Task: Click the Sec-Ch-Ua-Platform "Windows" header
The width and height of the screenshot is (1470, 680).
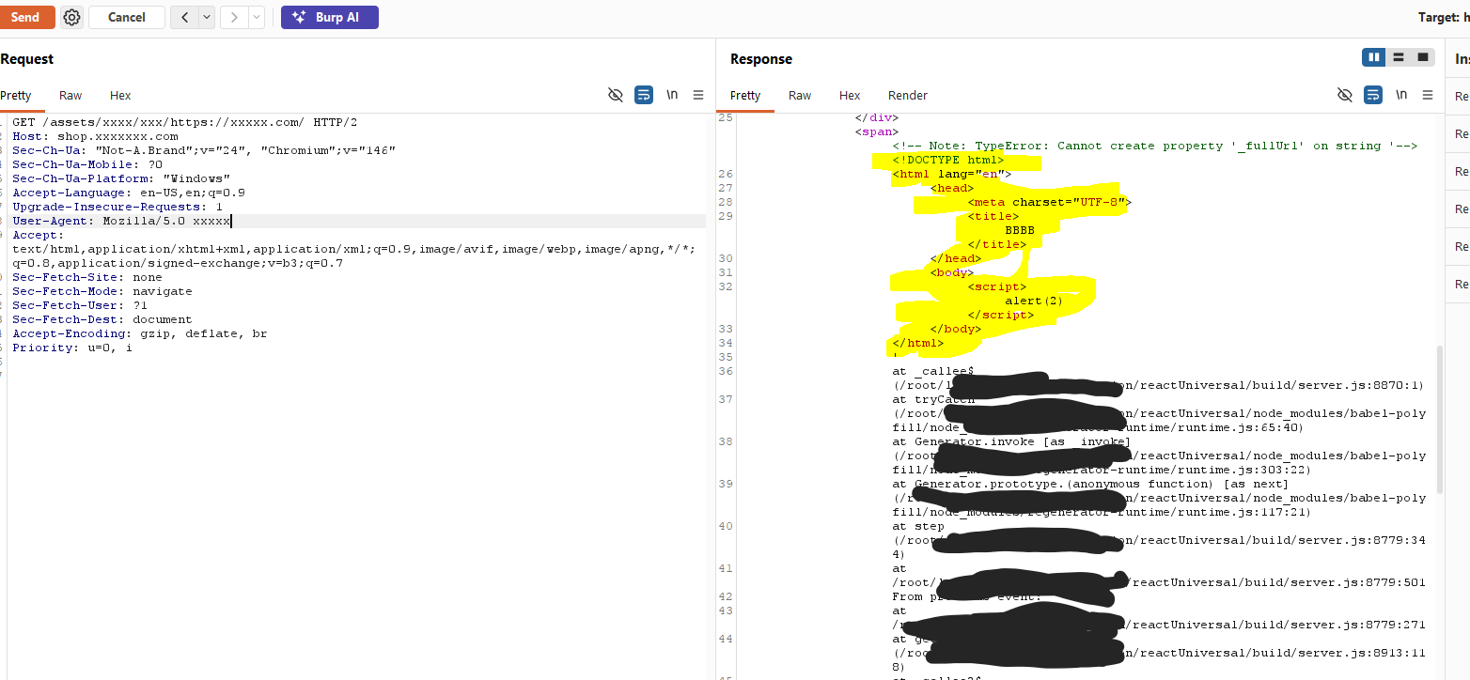Action: click(x=121, y=178)
